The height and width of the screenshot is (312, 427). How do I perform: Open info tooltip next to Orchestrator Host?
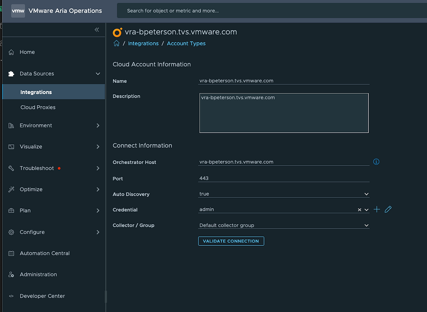point(376,162)
